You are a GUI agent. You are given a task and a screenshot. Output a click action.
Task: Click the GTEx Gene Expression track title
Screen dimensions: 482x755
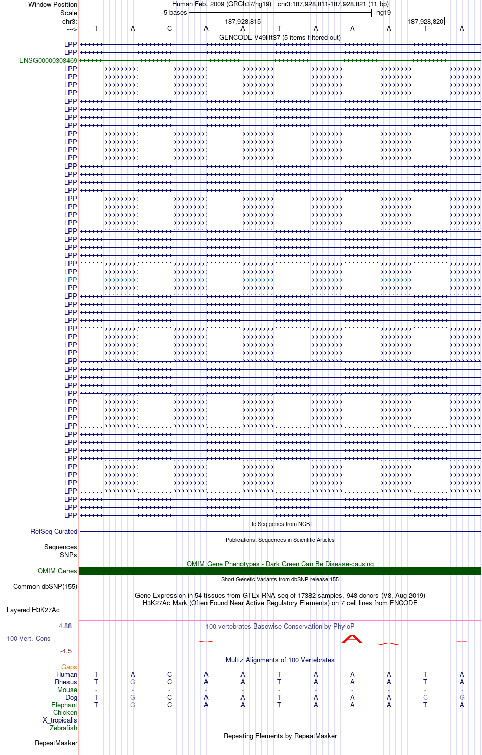[280, 596]
